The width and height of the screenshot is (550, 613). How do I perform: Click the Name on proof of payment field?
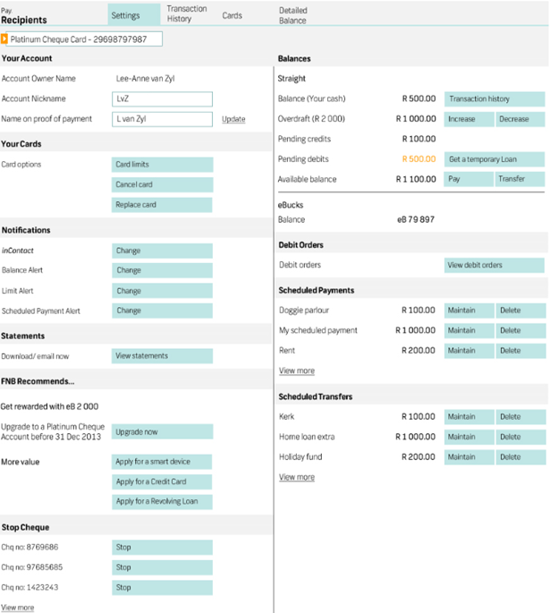click(x=162, y=119)
